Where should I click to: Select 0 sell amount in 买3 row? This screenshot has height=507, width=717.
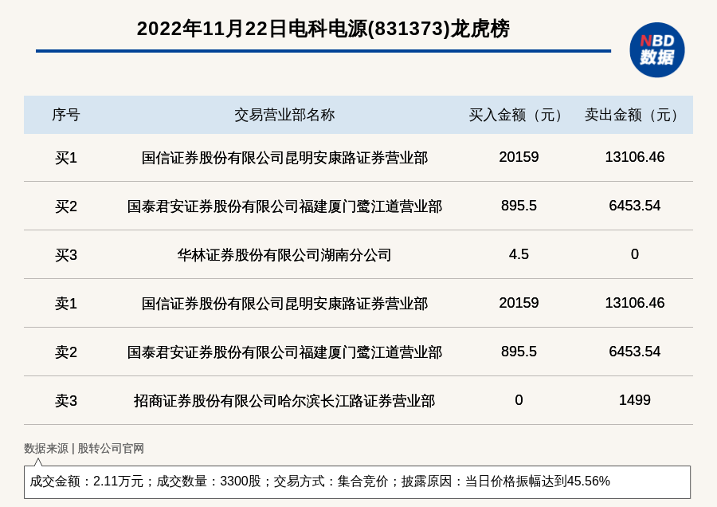pos(635,254)
